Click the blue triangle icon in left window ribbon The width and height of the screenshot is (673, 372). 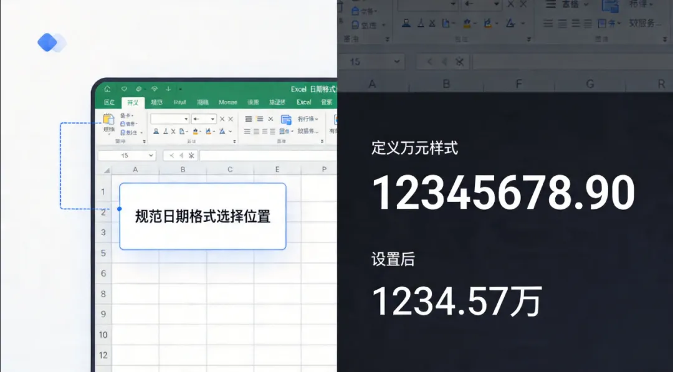click(x=222, y=131)
